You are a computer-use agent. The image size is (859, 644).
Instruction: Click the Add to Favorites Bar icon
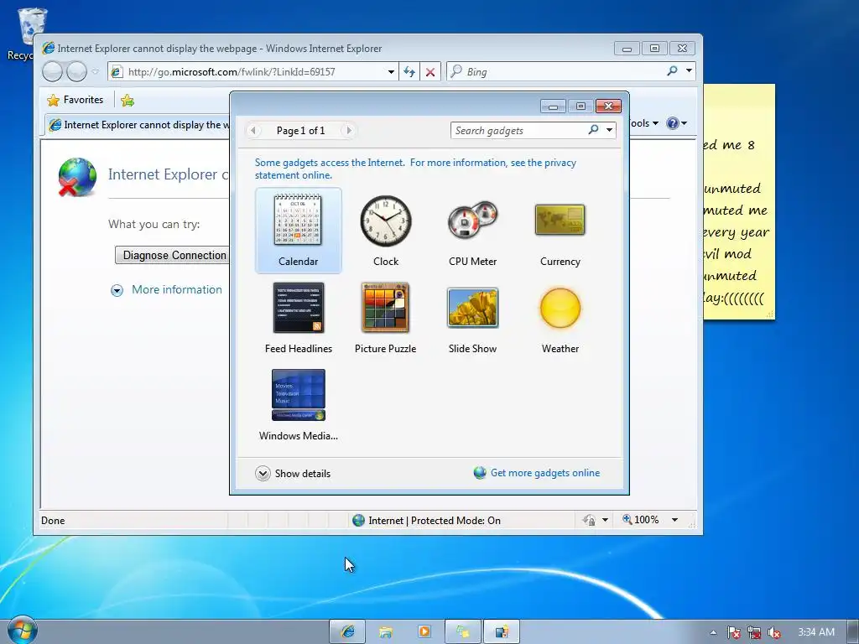pos(128,101)
